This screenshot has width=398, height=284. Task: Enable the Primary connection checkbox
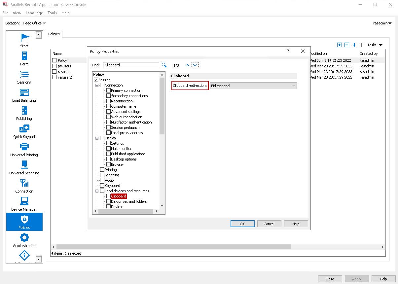tap(108, 90)
